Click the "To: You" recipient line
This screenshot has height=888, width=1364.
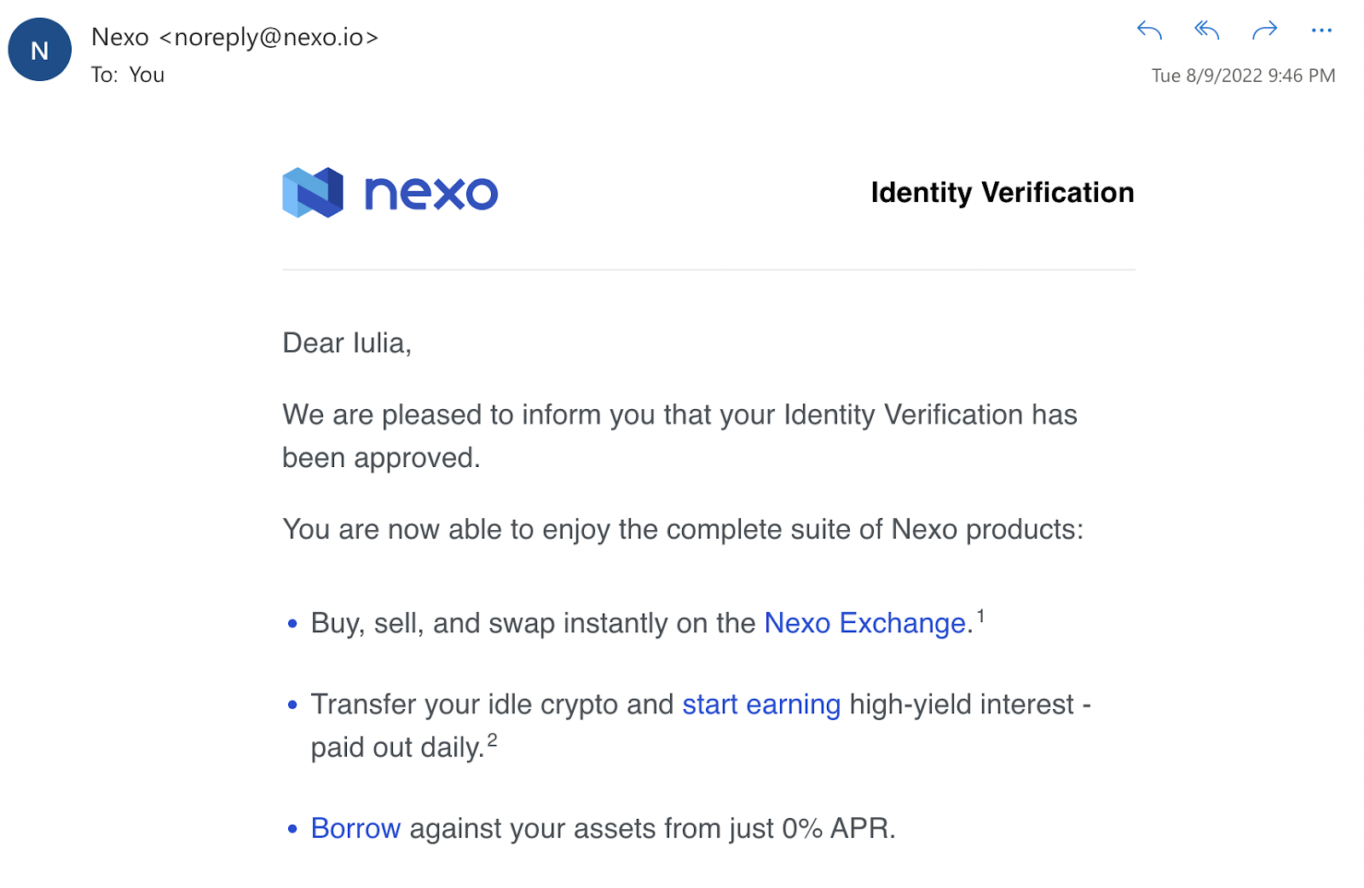128,75
